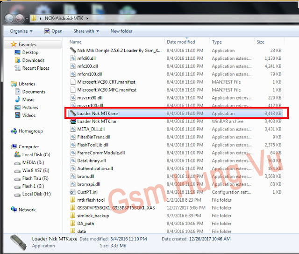Select mfc90.dll file icon

(x=73, y=58)
